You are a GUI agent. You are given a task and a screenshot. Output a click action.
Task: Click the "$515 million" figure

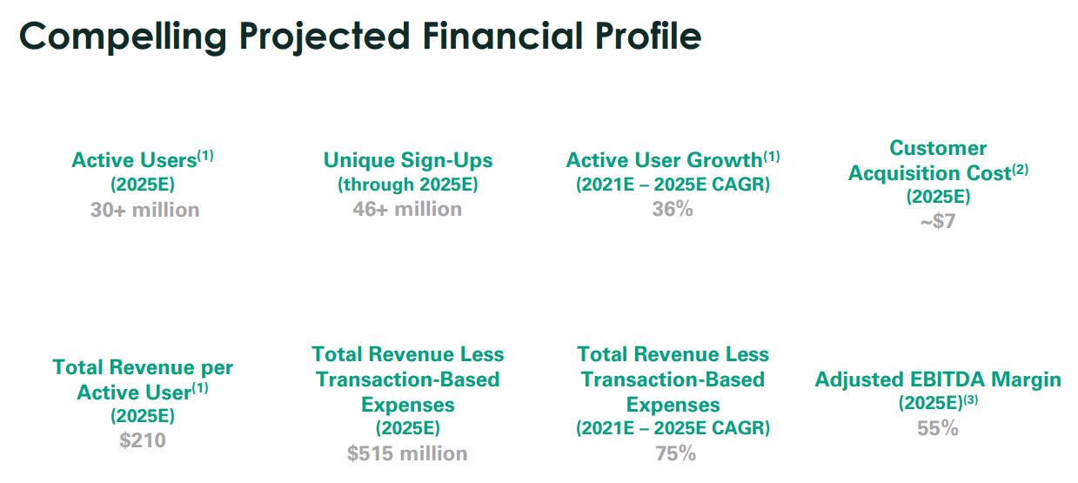[407, 453]
